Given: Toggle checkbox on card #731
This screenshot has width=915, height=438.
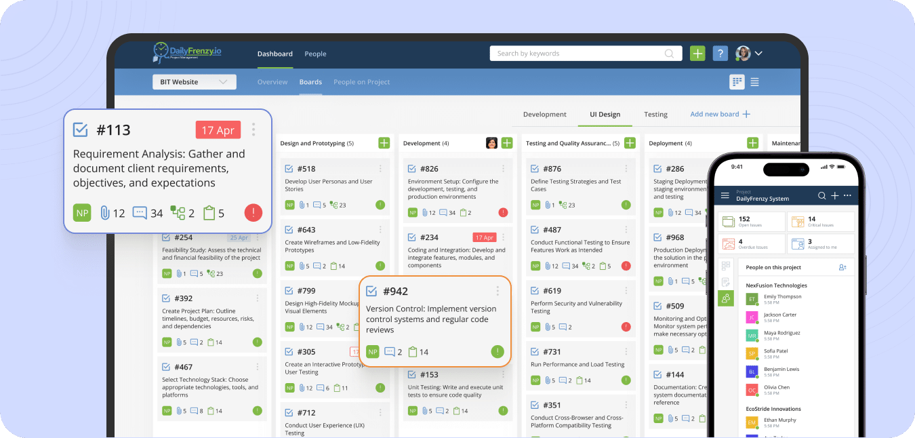Looking at the screenshot, I should pyautogui.click(x=535, y=352).
